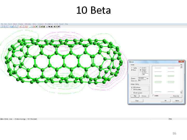Open the Script menu
This screenshot has width=187, height=140.
pyautogui.click(x=56, y=24)
